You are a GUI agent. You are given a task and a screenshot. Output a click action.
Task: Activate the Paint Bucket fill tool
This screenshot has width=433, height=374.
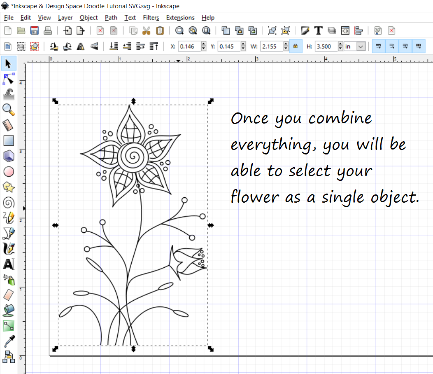tap(9, 311)
